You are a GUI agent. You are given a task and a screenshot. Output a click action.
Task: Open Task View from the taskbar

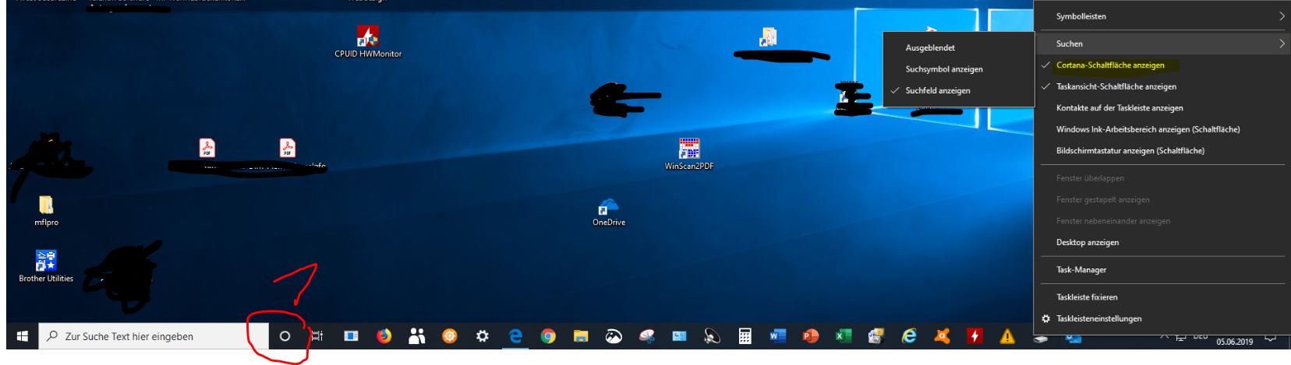point(317,336)
